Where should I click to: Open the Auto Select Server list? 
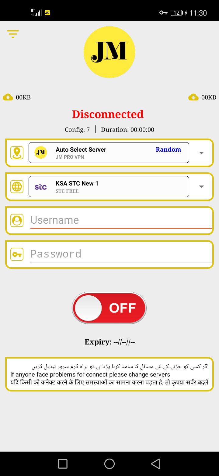tap(109, 153)
